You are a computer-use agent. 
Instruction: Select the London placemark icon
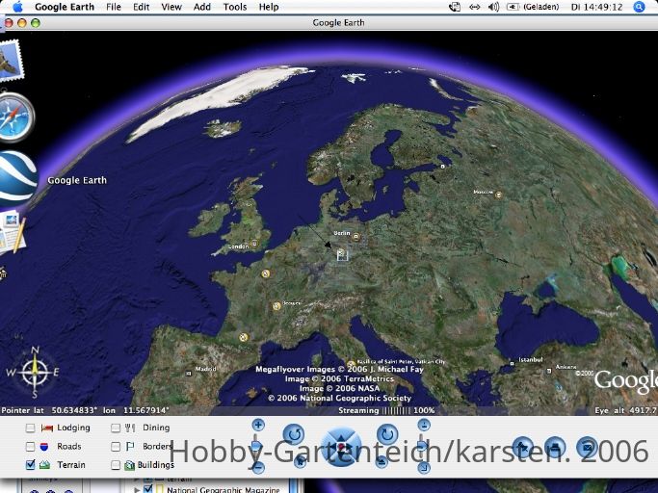(254, 244)
